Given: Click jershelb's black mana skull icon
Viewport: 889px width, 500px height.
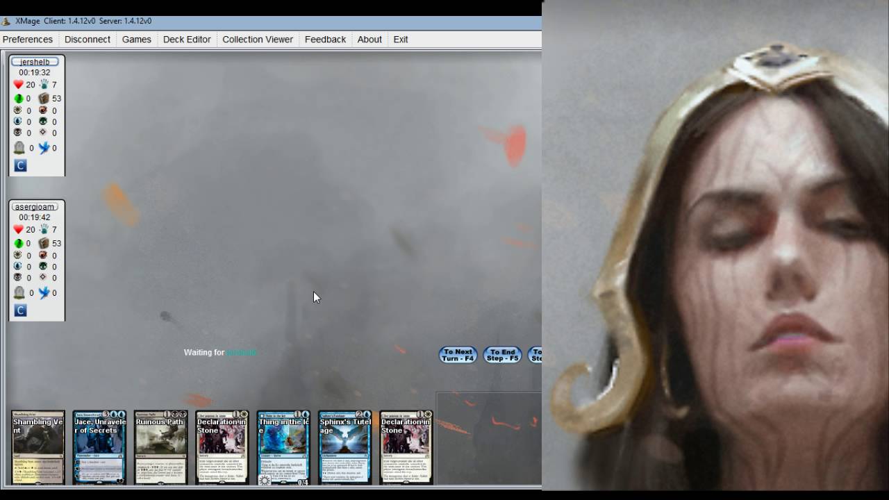Looking at the screenshot, I should pos(18,133).
